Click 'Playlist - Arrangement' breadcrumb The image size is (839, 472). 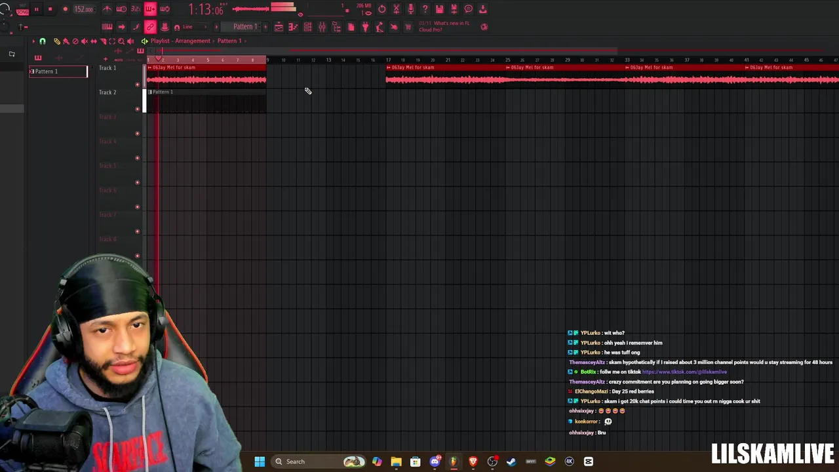point(180,41)
